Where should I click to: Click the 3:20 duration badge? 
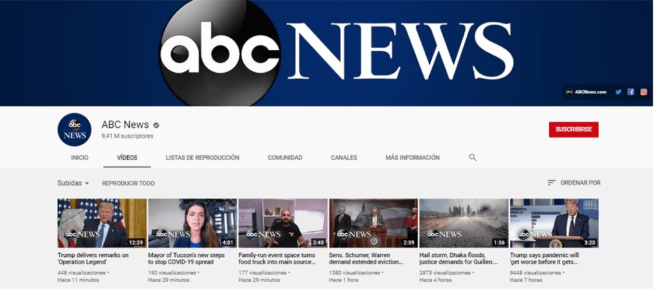point(589,242)
